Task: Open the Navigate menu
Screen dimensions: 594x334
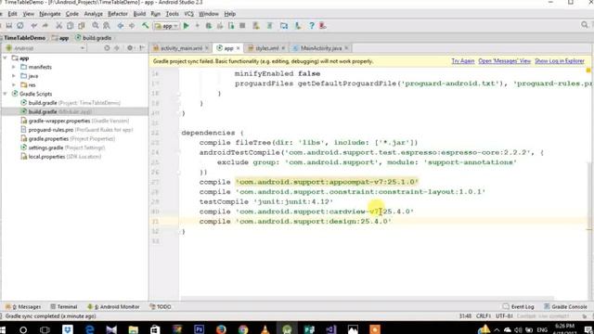Action: [x=49, y=14]
